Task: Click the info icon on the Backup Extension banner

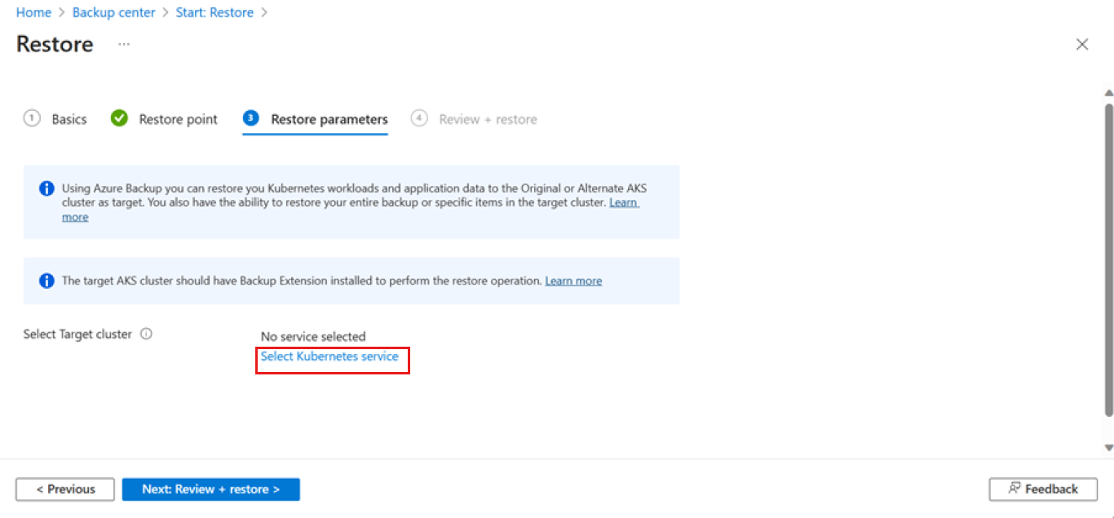Action: click(x=46, y=280)
